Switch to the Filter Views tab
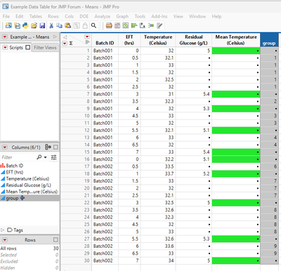 click(45, 48)
